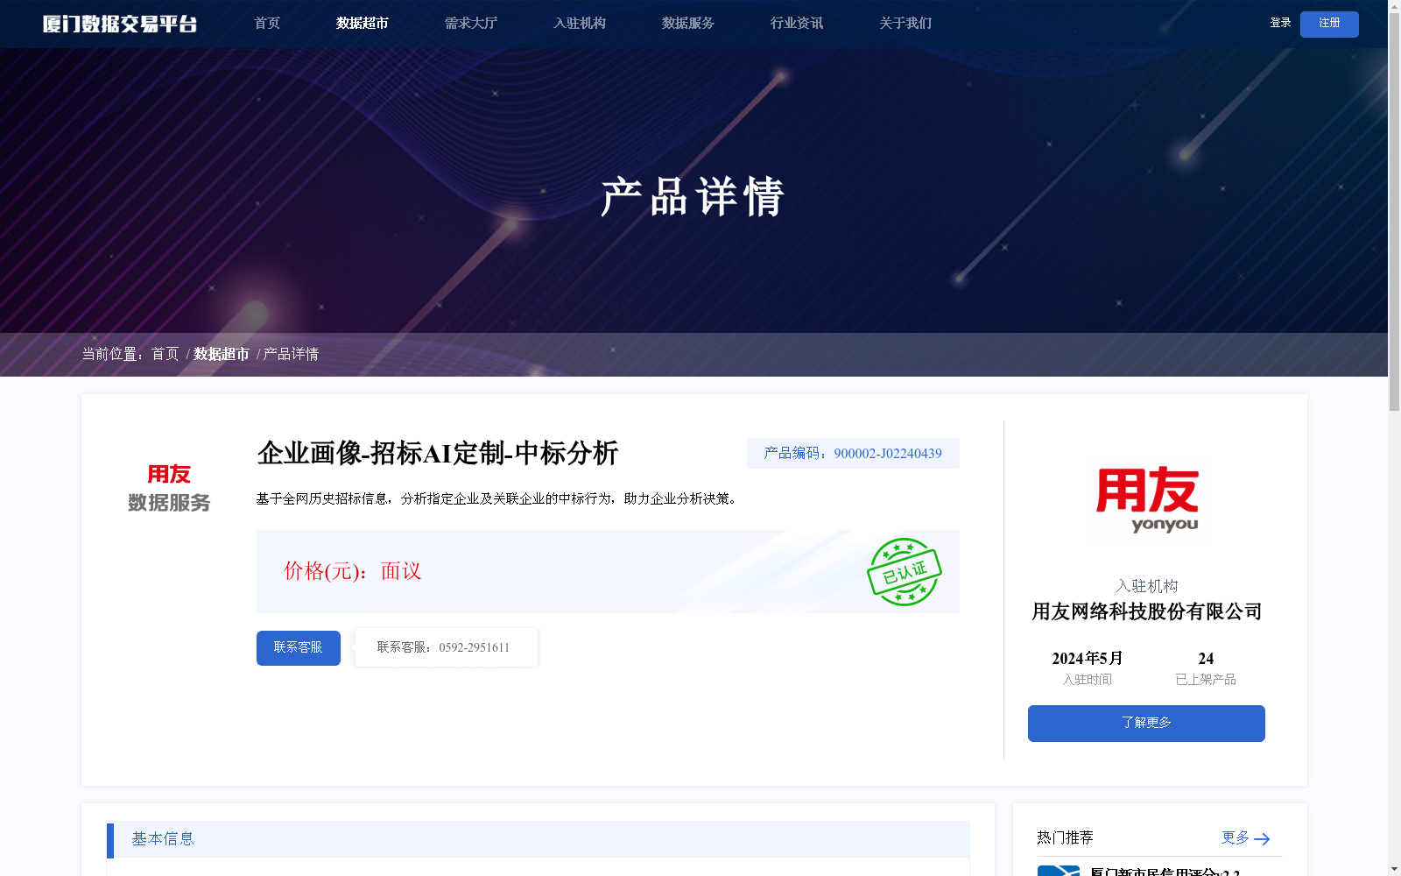Click the 热门推荐 heading
The width and height of the screenshot is (1401, 876).
pyautogui.click(x=1065, y=838)
